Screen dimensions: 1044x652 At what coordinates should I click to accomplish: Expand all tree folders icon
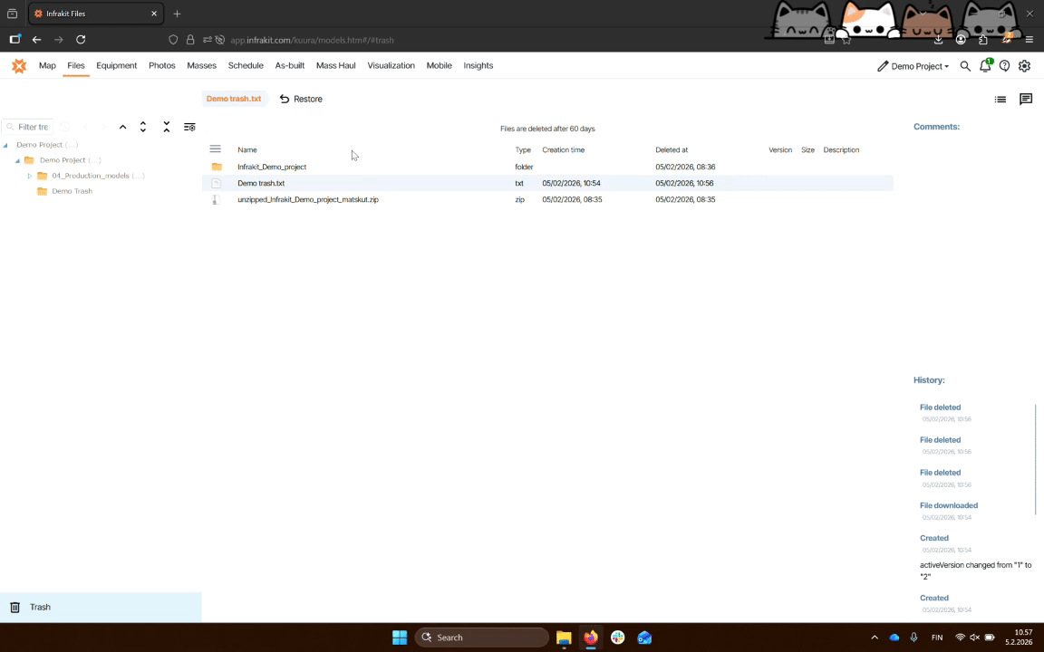click(x=143, y=128)
